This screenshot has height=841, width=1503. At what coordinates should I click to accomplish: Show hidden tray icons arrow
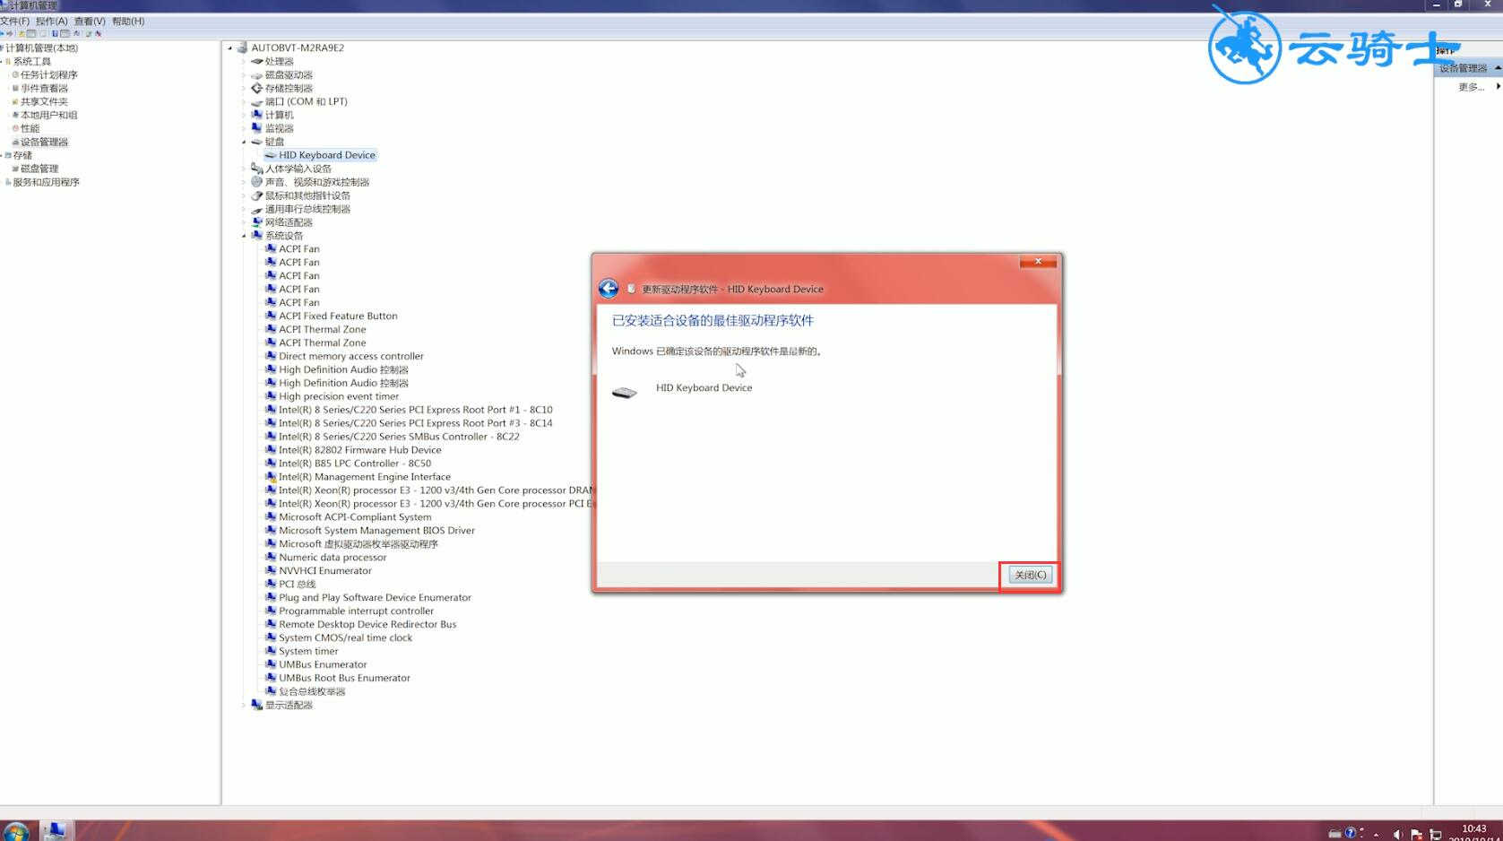point(1376,835)
